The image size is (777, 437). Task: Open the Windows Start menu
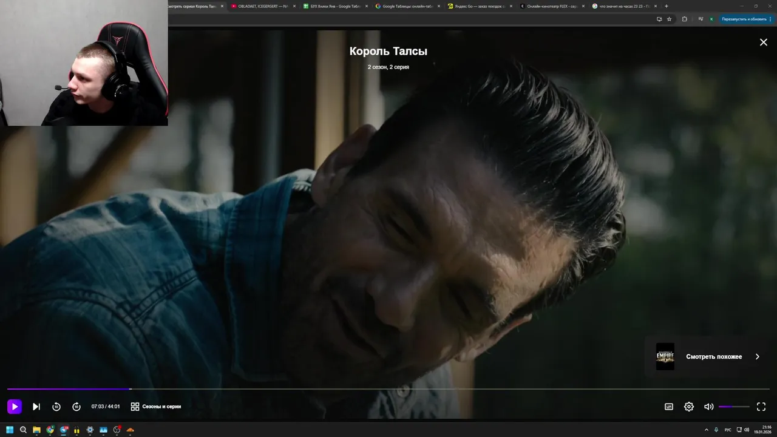pyautogui.click(x=10, y=430)
